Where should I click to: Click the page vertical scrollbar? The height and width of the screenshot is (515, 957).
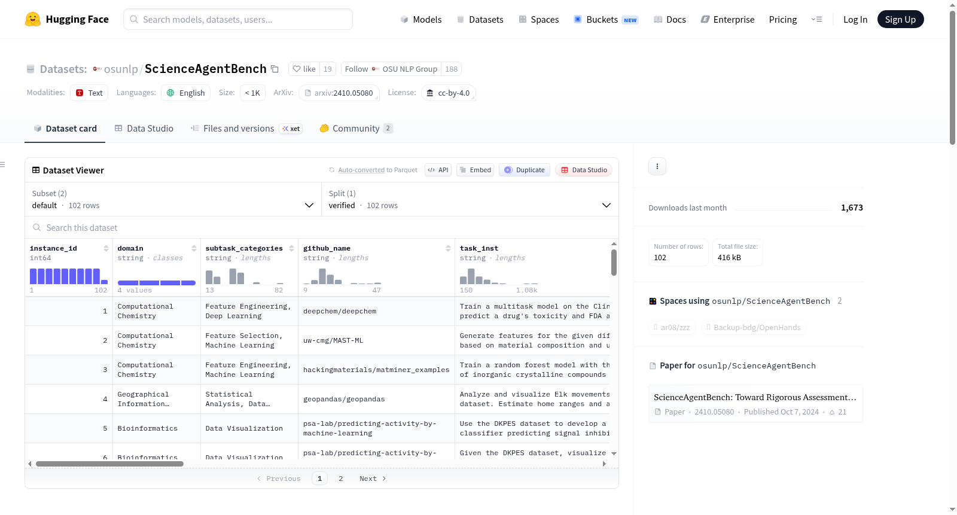point(952,78)
